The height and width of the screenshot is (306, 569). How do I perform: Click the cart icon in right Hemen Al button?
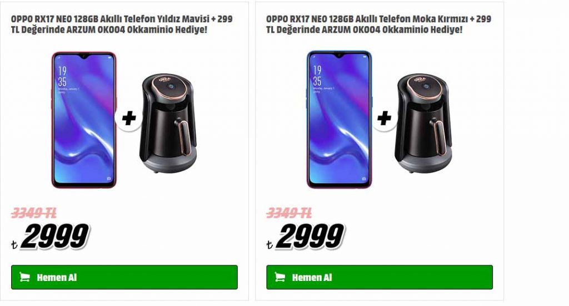click(x=280, y=277)
